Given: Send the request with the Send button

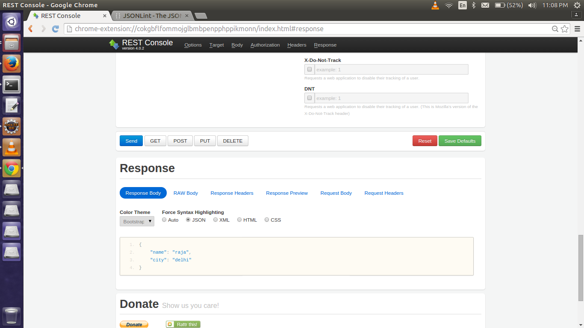Looking at the screenshot, I should (x=131, y=141).
